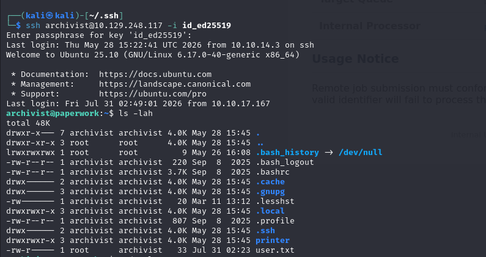Click the ubuntu.com/pro support URL

(153, 94)
